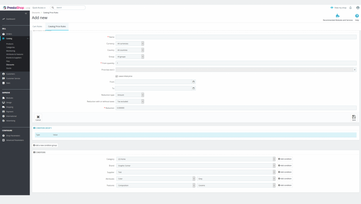
Task: Open the To date calendar icon
Action: coord(193,88)
